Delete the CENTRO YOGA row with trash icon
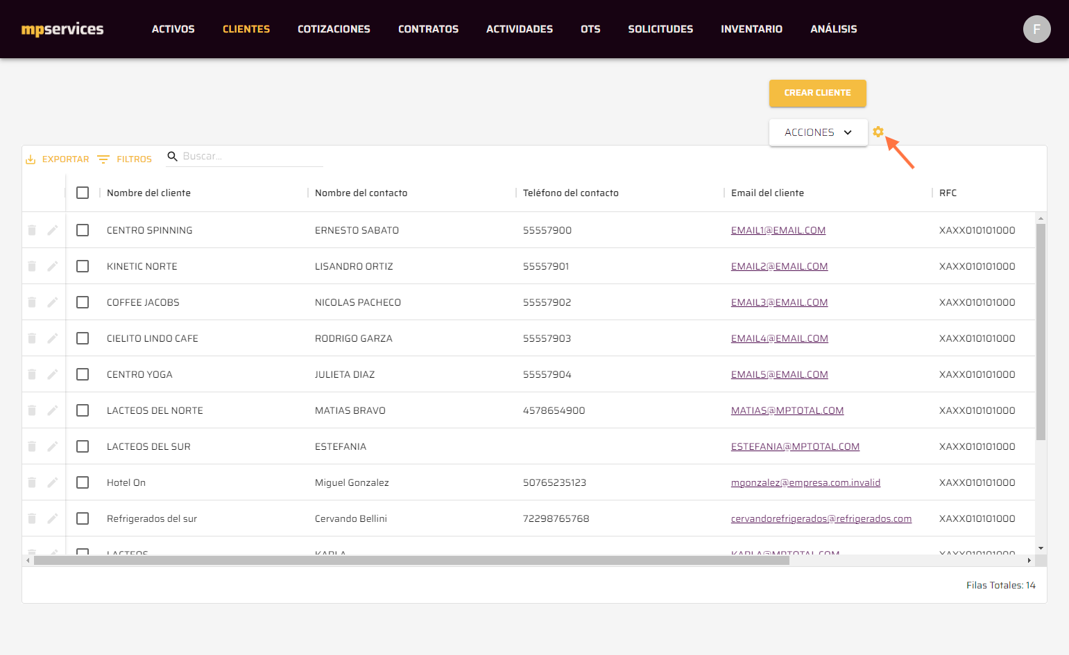The height and width of the screenshot is (655, 1069). (x=32, y=374)
